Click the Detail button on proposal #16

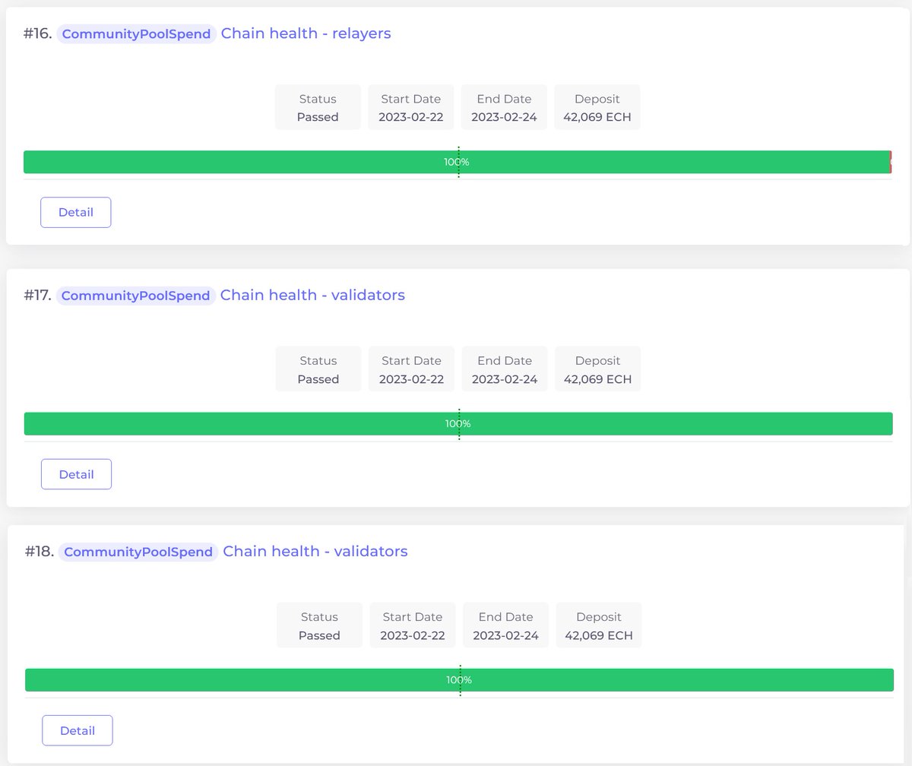[x=75, y=212]
